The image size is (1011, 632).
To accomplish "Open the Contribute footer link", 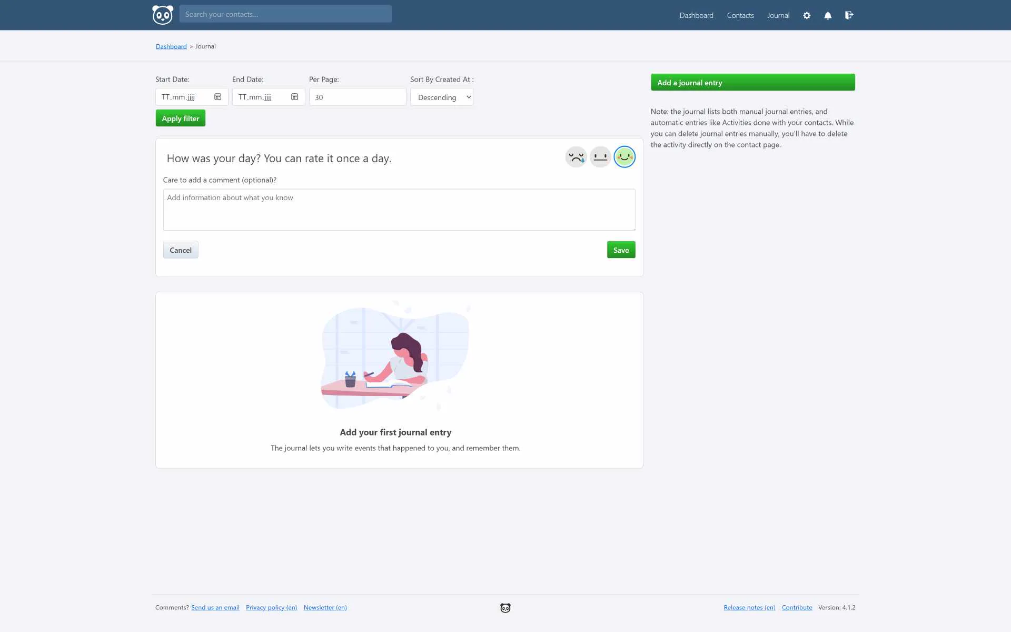I will point(797,607).
